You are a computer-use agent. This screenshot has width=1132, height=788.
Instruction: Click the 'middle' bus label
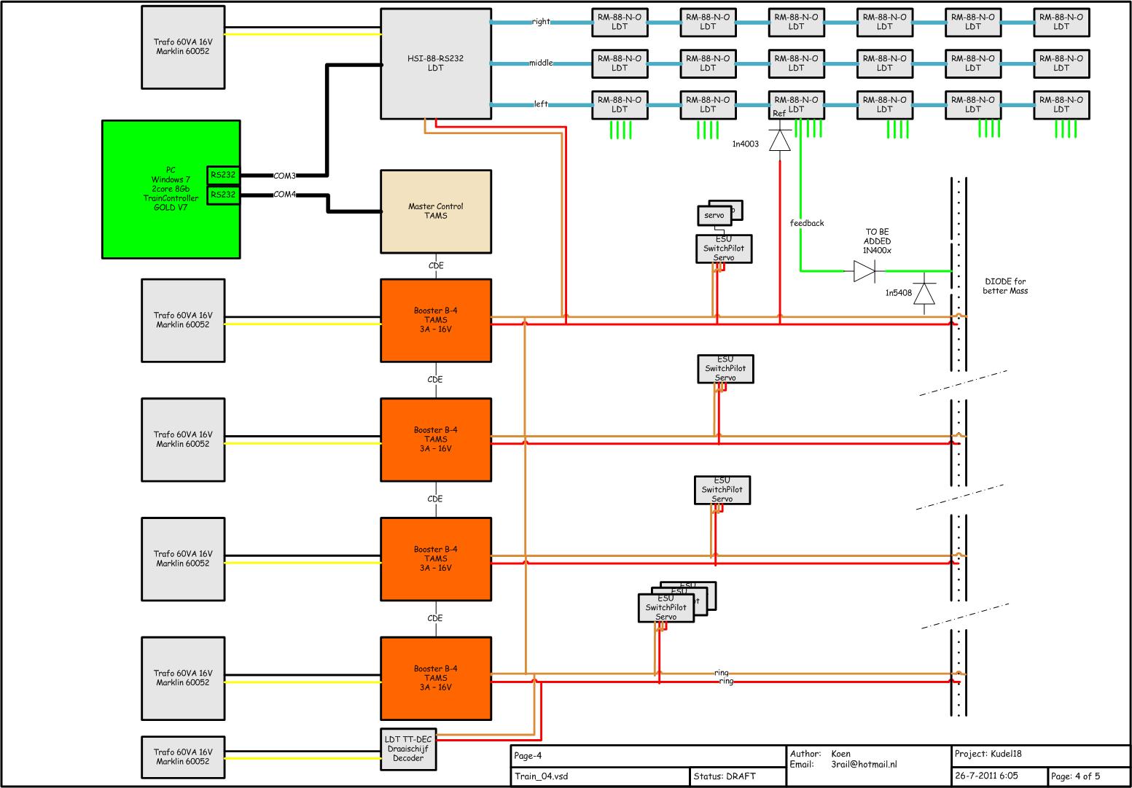coord(542,63)
